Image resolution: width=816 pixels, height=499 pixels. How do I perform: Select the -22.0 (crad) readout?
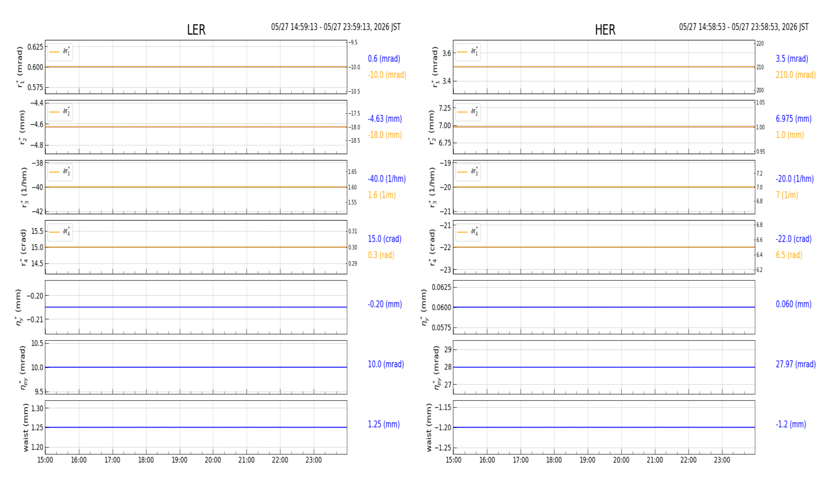[x=793, y=239]
